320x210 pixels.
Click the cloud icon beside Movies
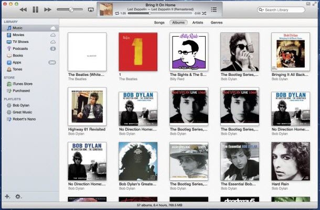click(x=53, y=35)
